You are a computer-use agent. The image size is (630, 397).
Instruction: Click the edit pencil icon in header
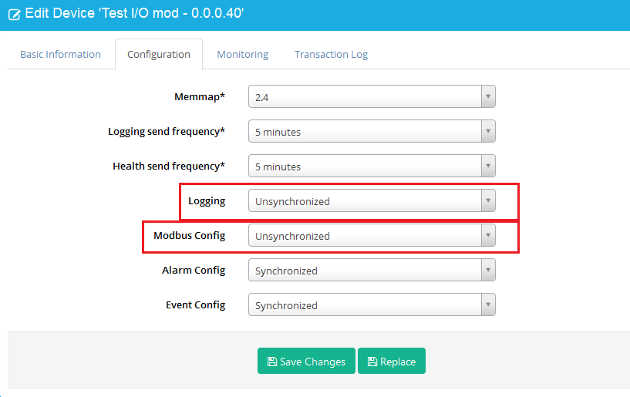click(14, 15)
